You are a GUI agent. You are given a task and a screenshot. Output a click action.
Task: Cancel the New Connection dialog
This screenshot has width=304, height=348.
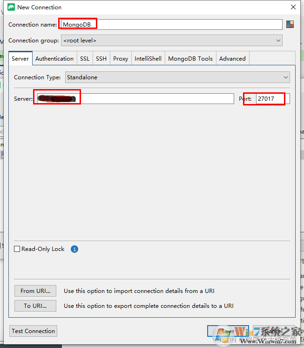pos(274,331)
